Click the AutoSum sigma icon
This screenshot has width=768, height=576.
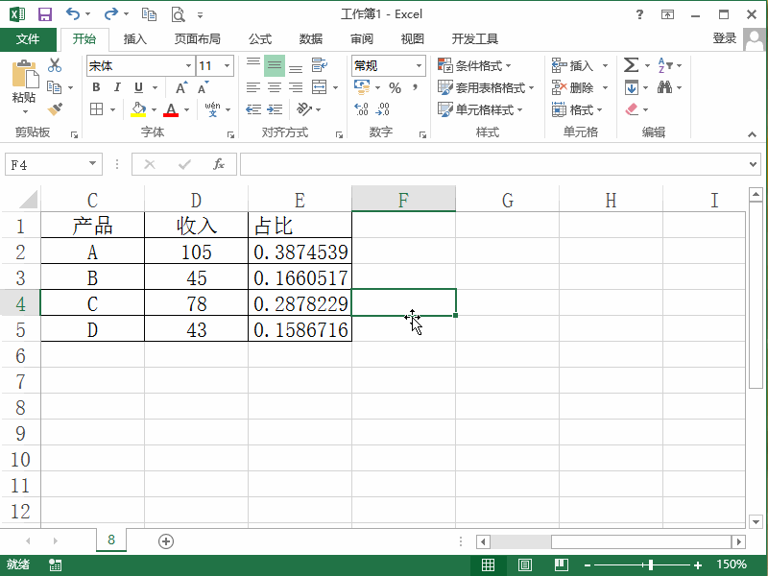coord(631,64)
